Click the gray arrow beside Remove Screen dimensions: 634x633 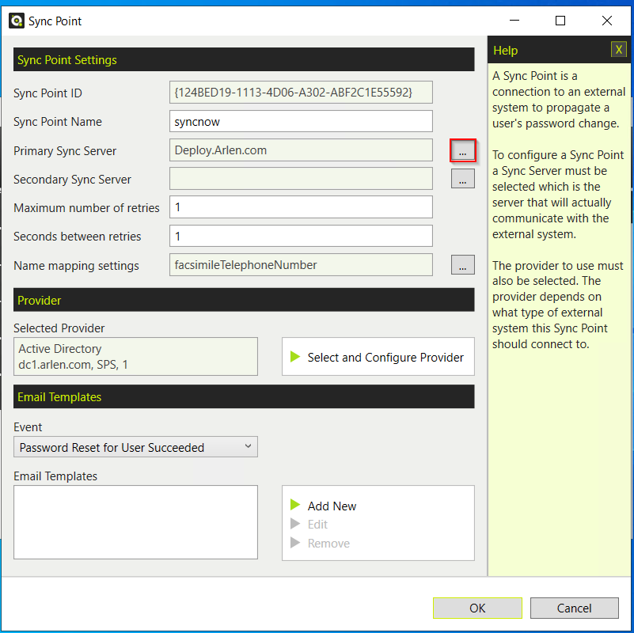[295, 543]
